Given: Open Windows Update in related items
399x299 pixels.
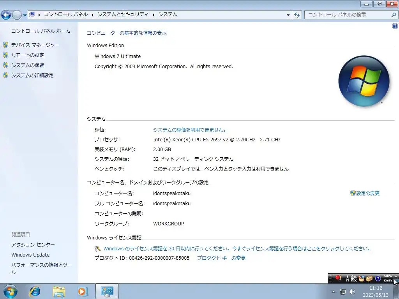Looking at the screenshot, I should pyautogui.click(x=30, y=255).
